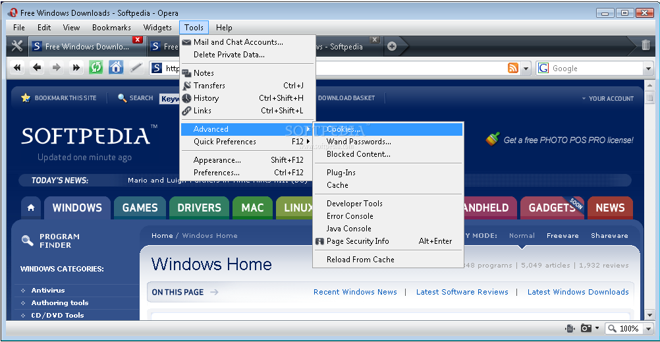Add a new tab with plus button

(392, 46)
